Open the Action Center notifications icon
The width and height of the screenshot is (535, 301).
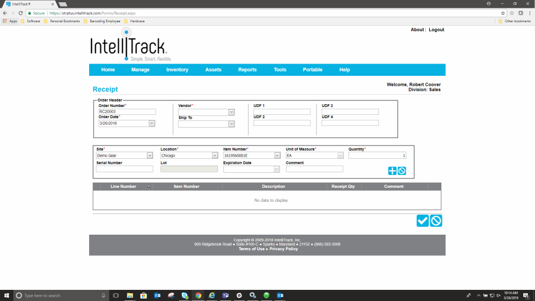(x=527, y=295)
